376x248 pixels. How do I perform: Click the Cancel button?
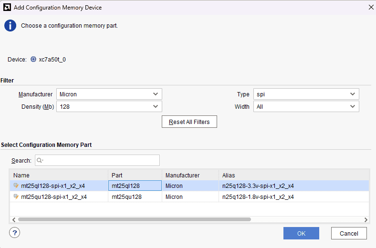click(349, 233)
